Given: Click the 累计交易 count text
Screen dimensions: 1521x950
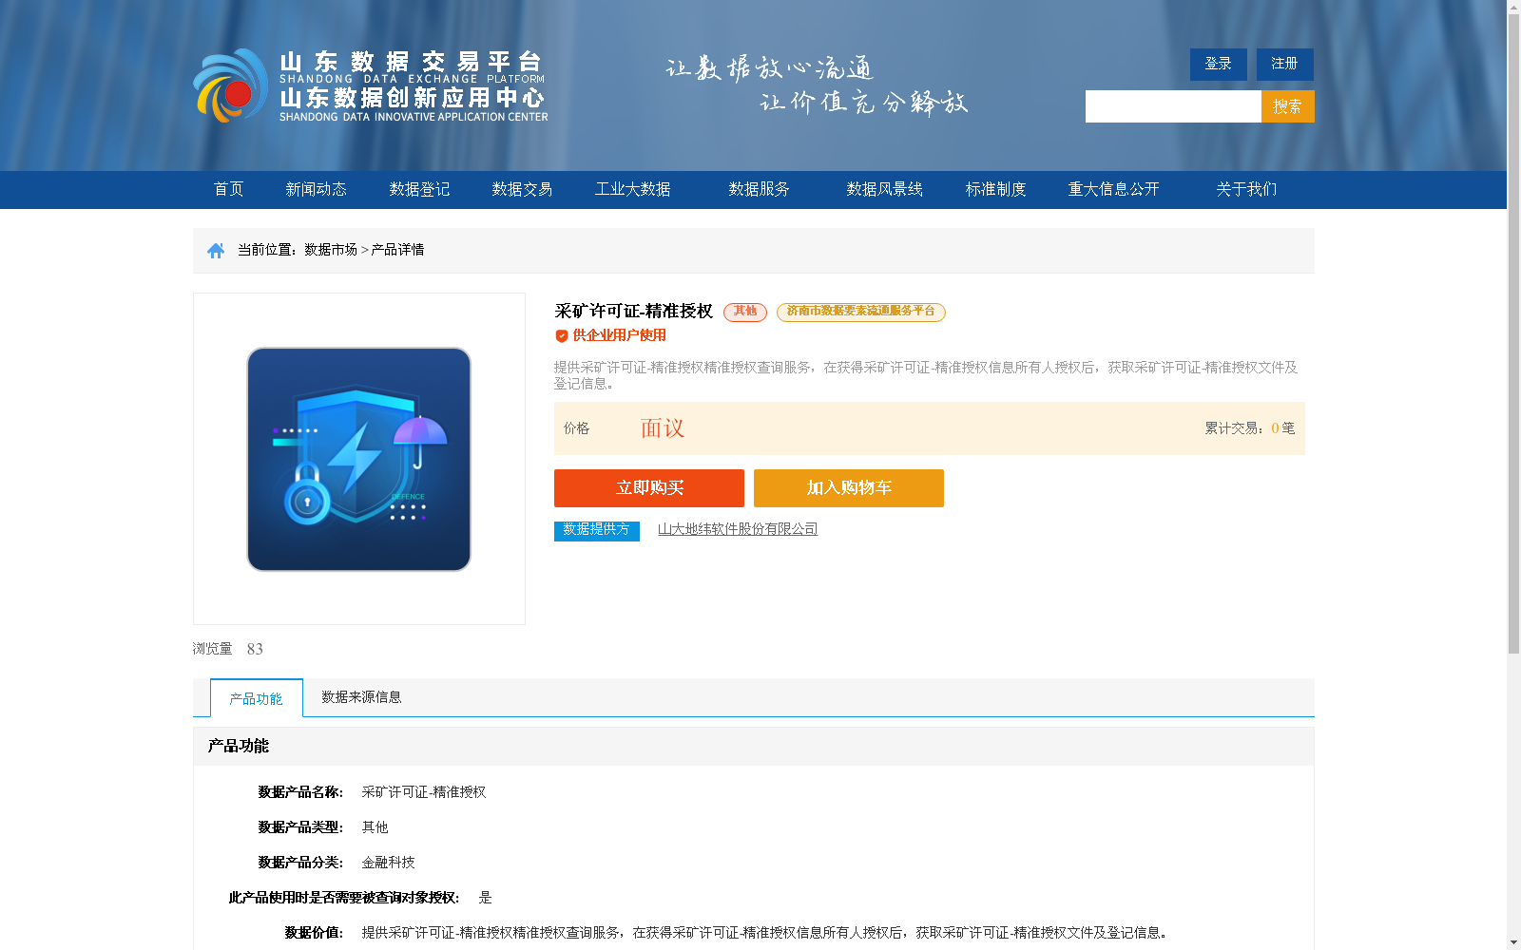Looking at the screenshot, I should [x=1250, y=428].
